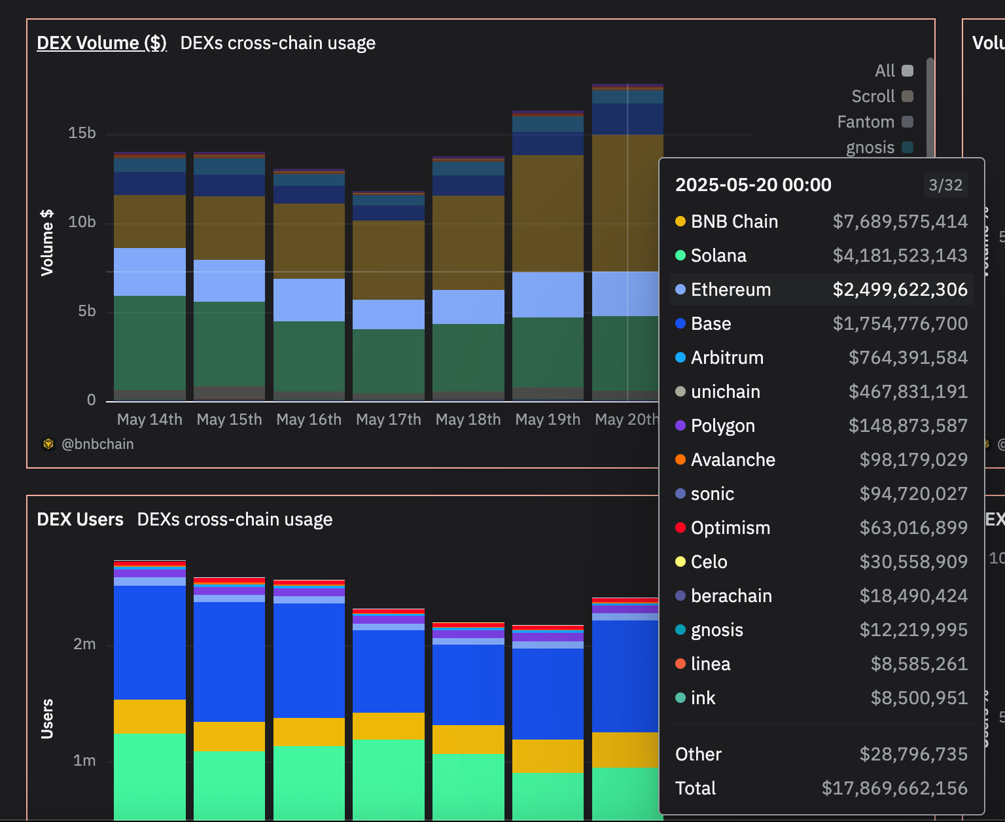The width and height of the screenshot is (1005, 822).
Task: Click the May 17th volume bar
Action: pyautogui.click(x=389, y=296)
